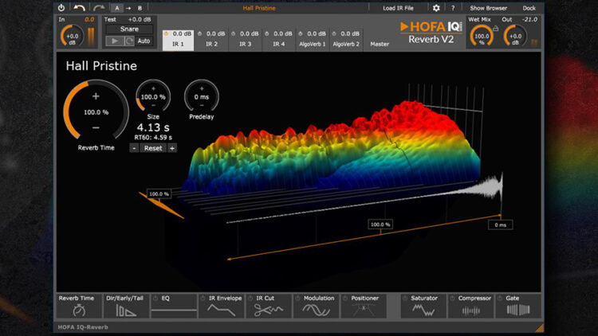This screenshot has height=336, width=598.
Task: Open the Gate module
Action: tap(518, 306)
